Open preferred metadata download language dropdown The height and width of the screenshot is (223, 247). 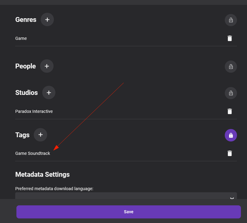(x=122, y=196)
